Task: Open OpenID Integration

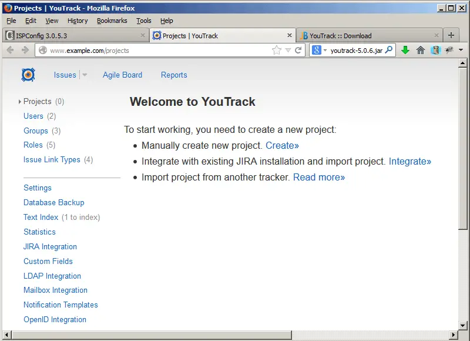Action: 55,319
